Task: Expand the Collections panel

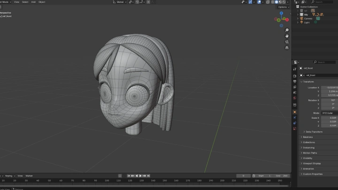Action: (x=301, y=143)
